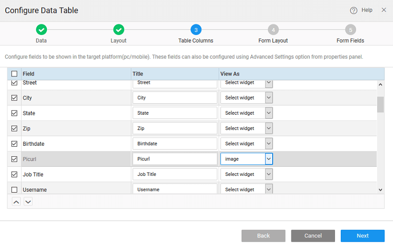Toggle the select-all Field header checkbox

(x=14, y=74)
